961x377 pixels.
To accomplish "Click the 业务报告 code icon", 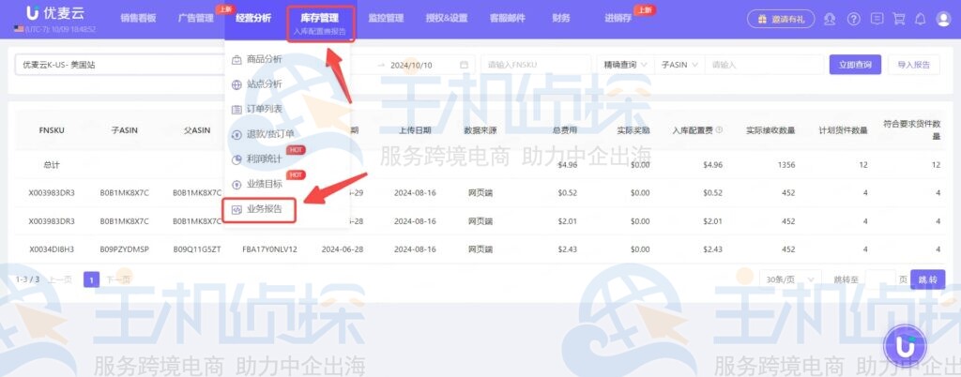I will pyautogui.click(x=236, y=209).
